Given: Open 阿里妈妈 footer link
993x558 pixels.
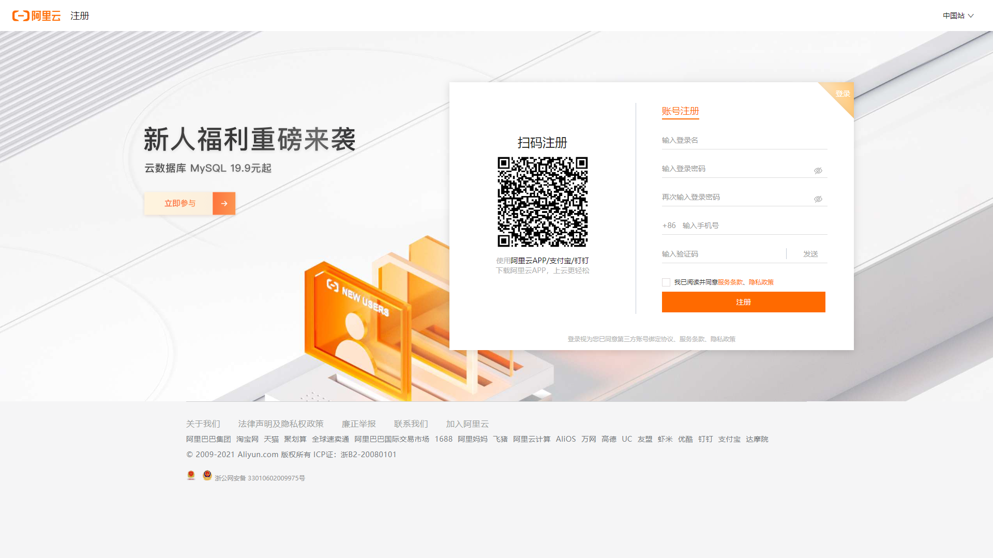Looking at the screenshot, I should [473, 439].
